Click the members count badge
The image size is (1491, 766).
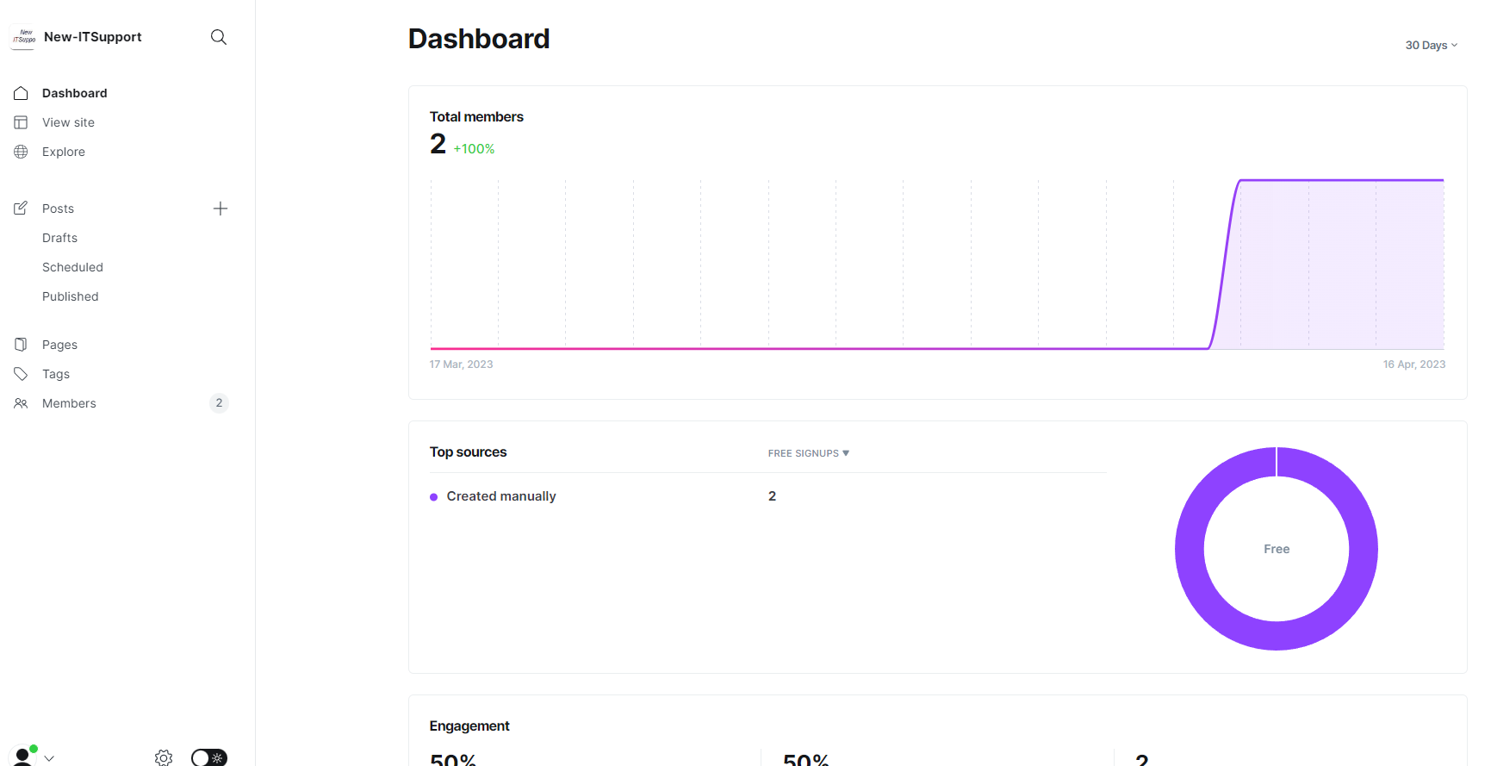[x=219, y=403]
